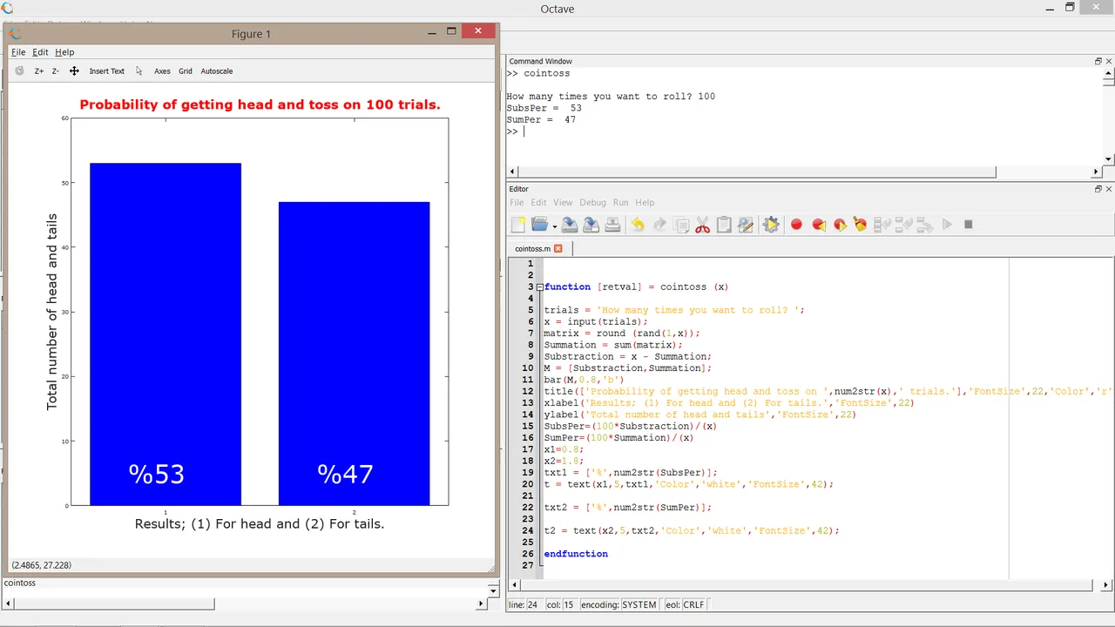Click the Stop debugging square icon
Image resolution: width=1115 pixels, height=627 pixels.
[968, 225]
